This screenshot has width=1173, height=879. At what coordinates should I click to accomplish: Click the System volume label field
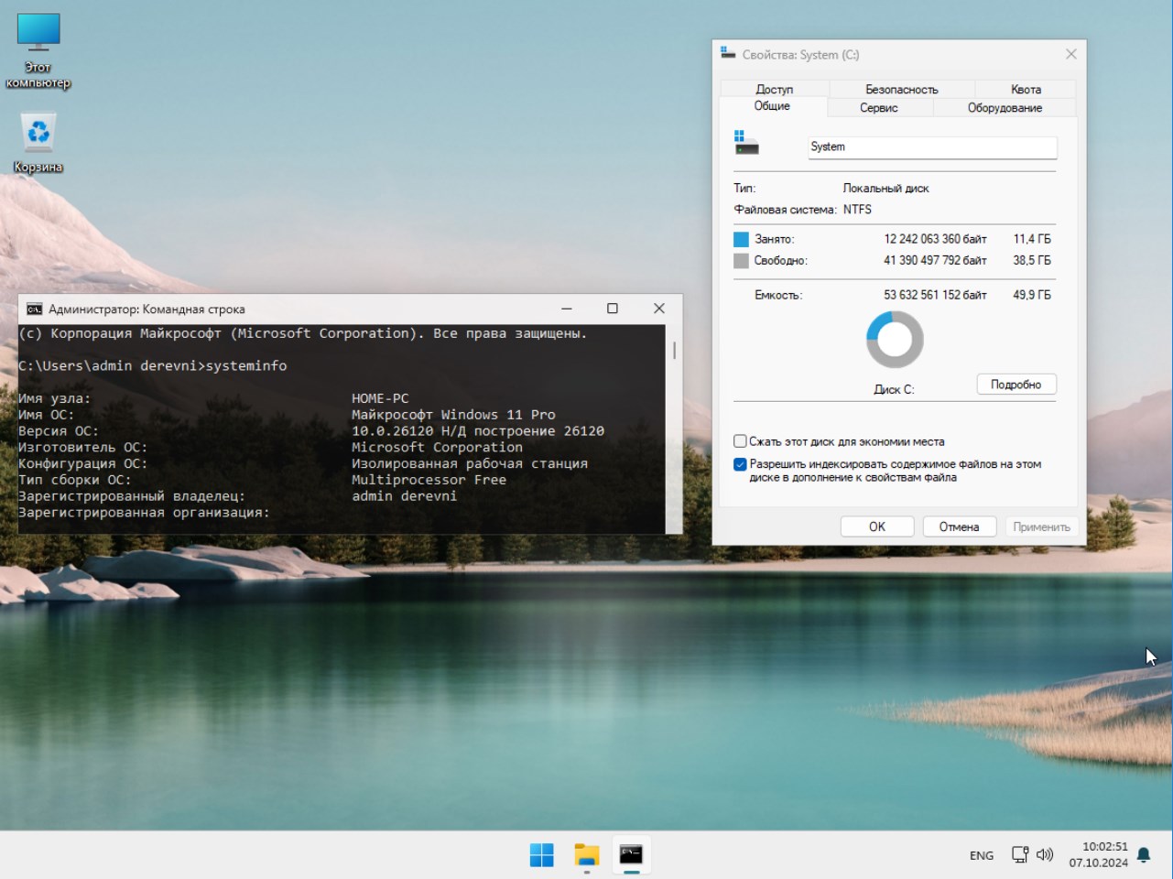pos(931,147)
